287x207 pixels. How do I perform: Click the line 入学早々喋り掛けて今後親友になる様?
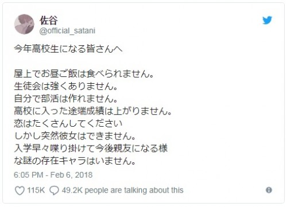[91, 149]
